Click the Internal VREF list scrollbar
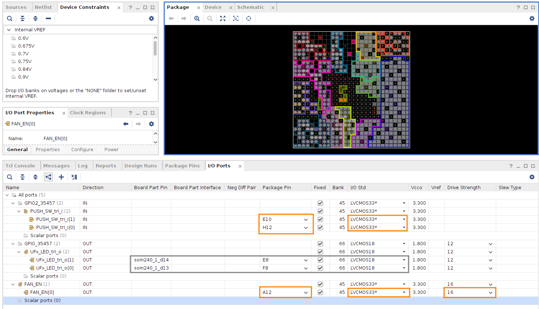539x309 pixels. click(155, 48)
